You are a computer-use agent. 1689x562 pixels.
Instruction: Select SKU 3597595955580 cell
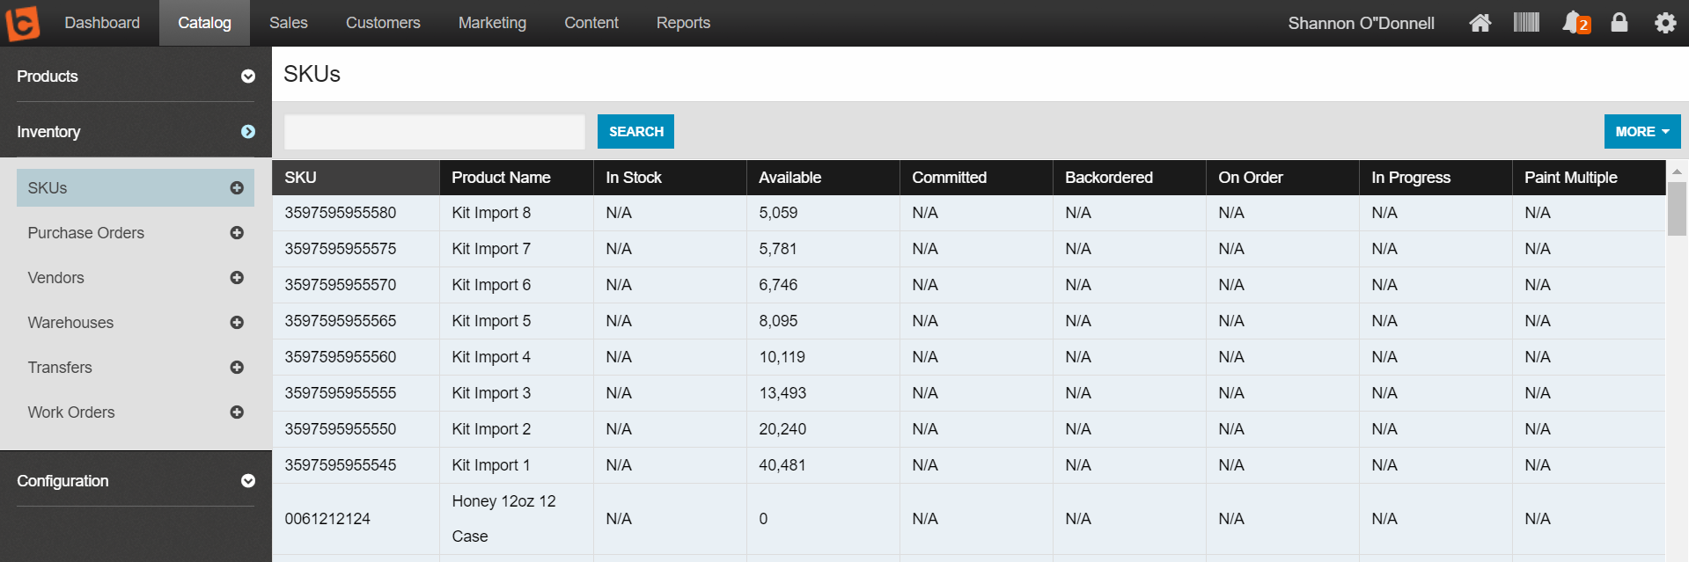point(356,213)
